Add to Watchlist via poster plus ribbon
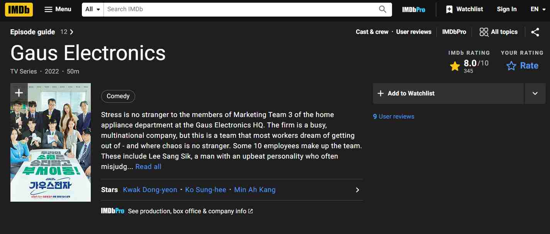Image resolution: width=550 pixels, height=234 pixels. point(19,93)
